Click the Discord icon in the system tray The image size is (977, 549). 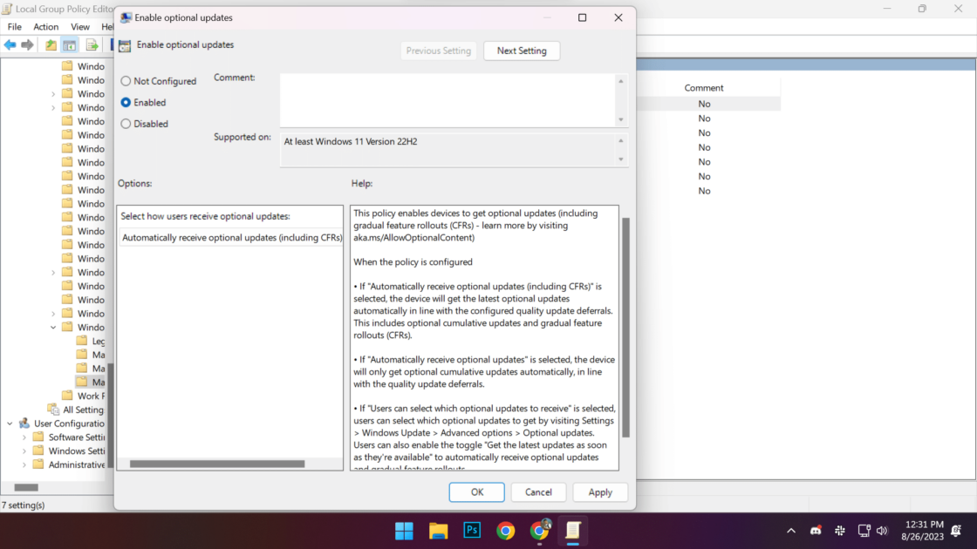pos(816,530)
